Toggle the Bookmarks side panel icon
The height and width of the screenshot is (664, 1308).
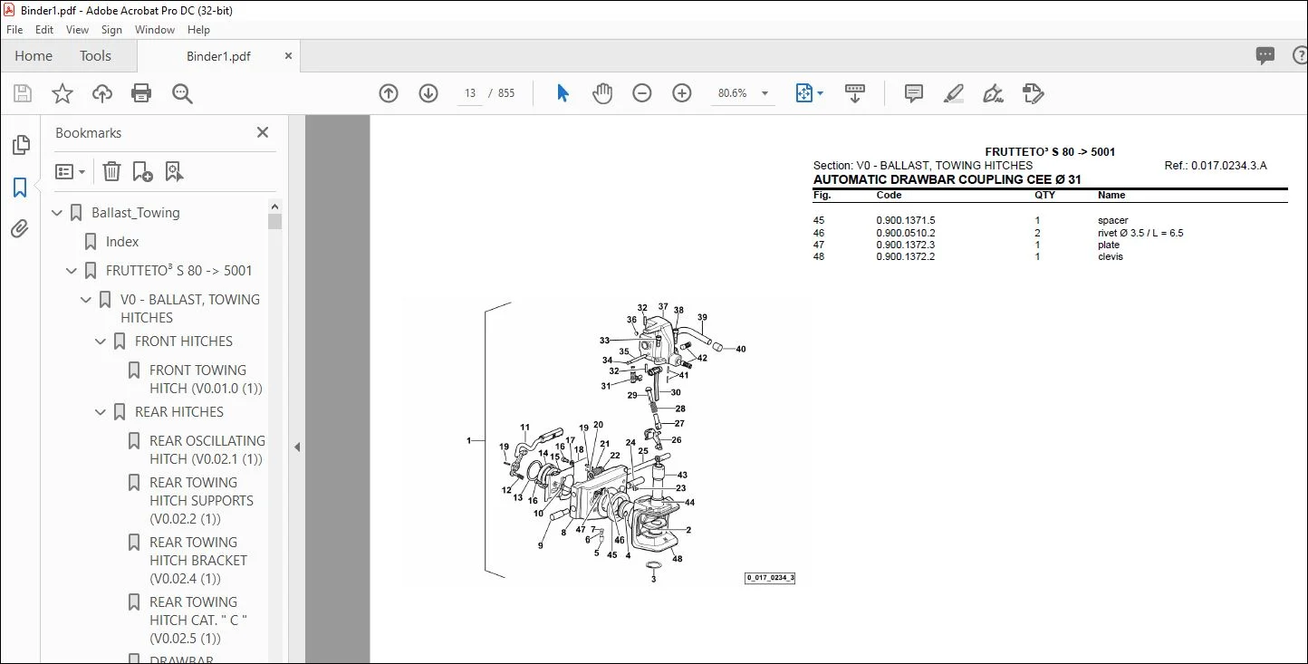click(20, 188)
